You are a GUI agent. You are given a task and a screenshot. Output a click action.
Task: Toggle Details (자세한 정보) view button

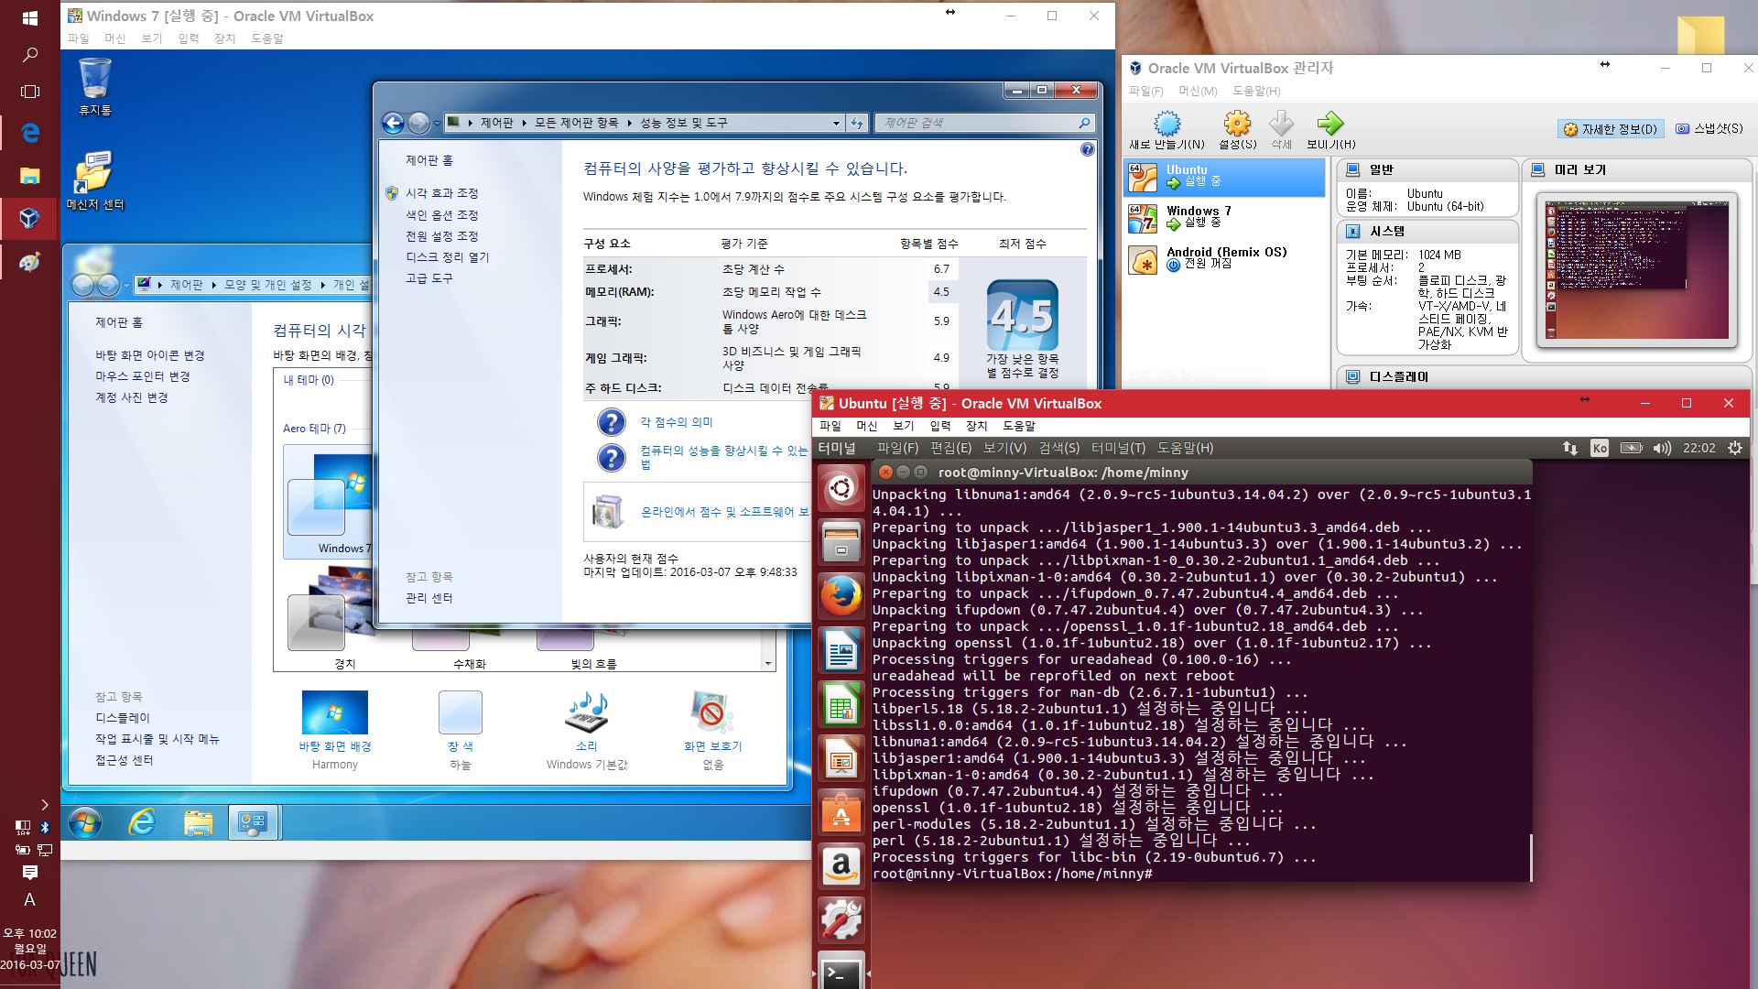pyautogui.click(x=1611, y=129)
